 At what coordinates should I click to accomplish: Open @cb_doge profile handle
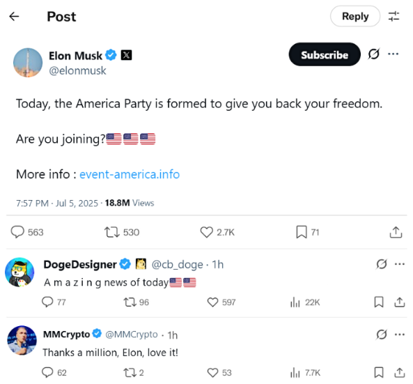178,264
